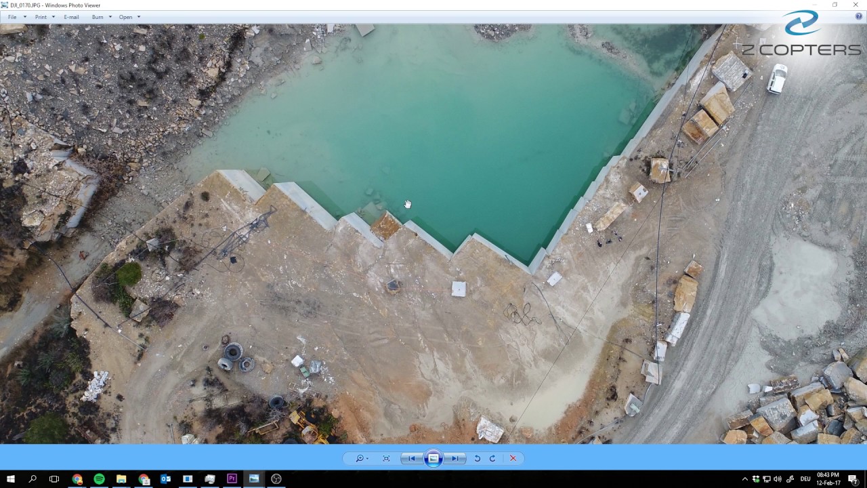Open the Dropbox tray icon
The height and width of the screenshot is (488, 867).
pyautogui.click(x=756, y=479)
